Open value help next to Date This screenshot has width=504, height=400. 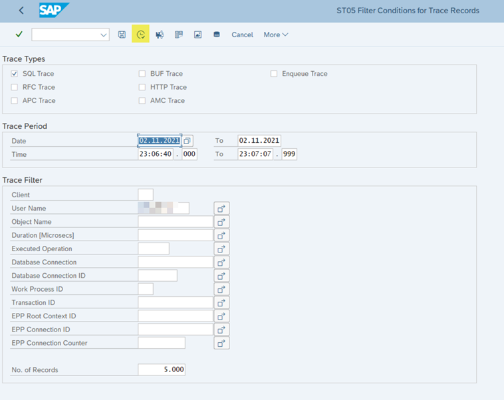coord(187,141)
